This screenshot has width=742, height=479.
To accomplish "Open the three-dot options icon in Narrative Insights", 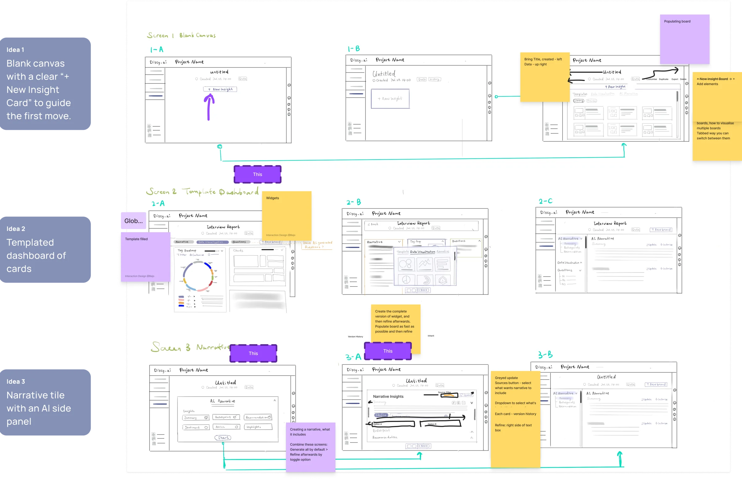I will click(464, 403).
